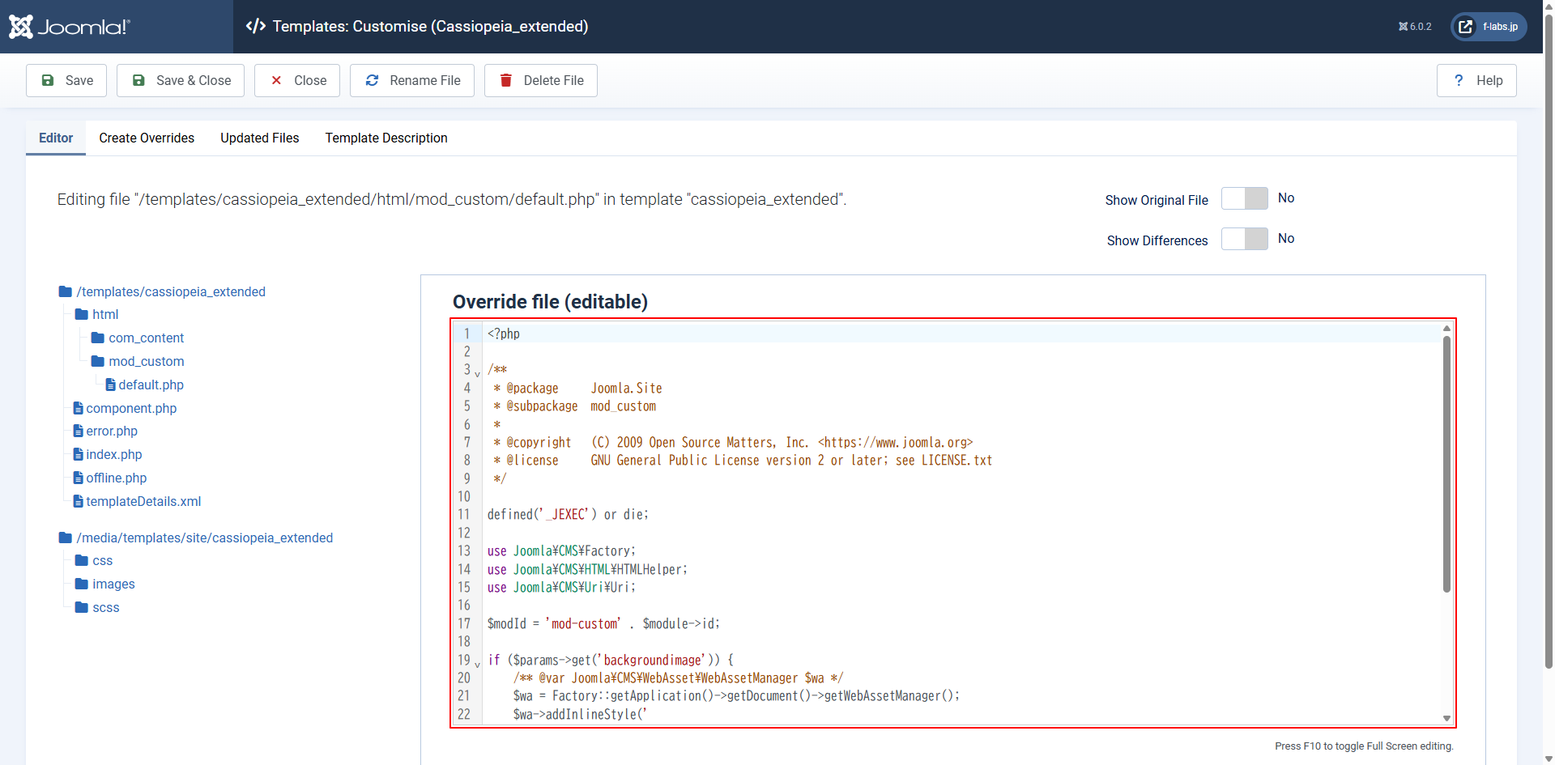Open the Template Description tab
The height and width of the screenshot is (765, 1555).
(386, 138)
